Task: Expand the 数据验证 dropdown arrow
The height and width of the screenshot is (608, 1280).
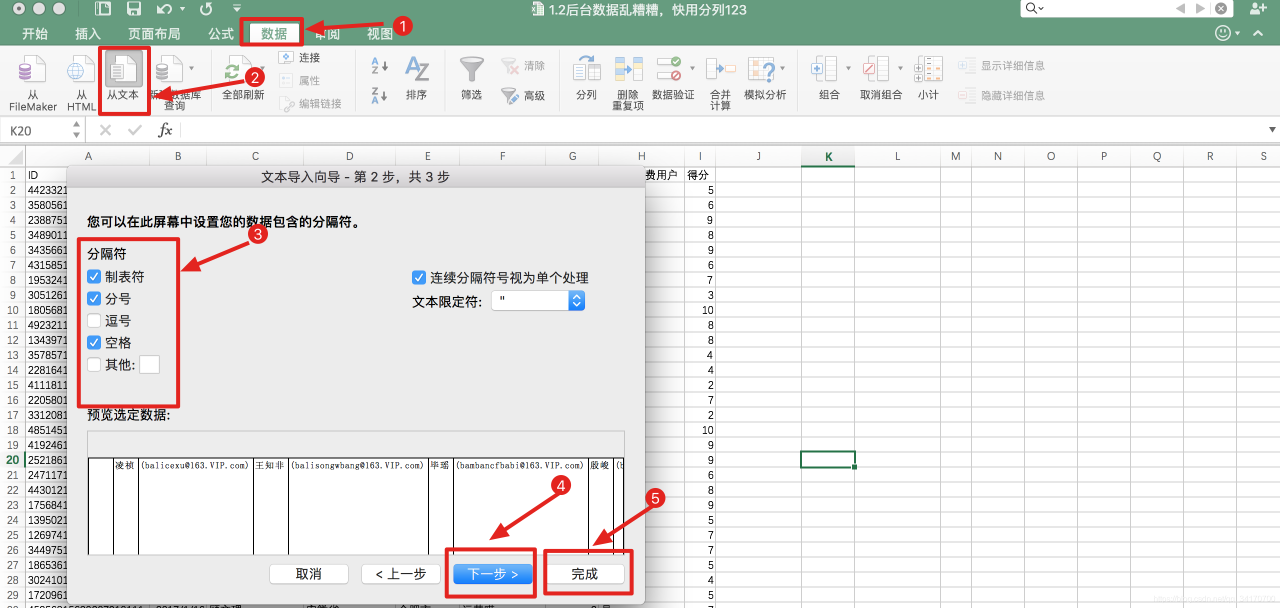Action: pyautogui.click(x=692, y=68)
